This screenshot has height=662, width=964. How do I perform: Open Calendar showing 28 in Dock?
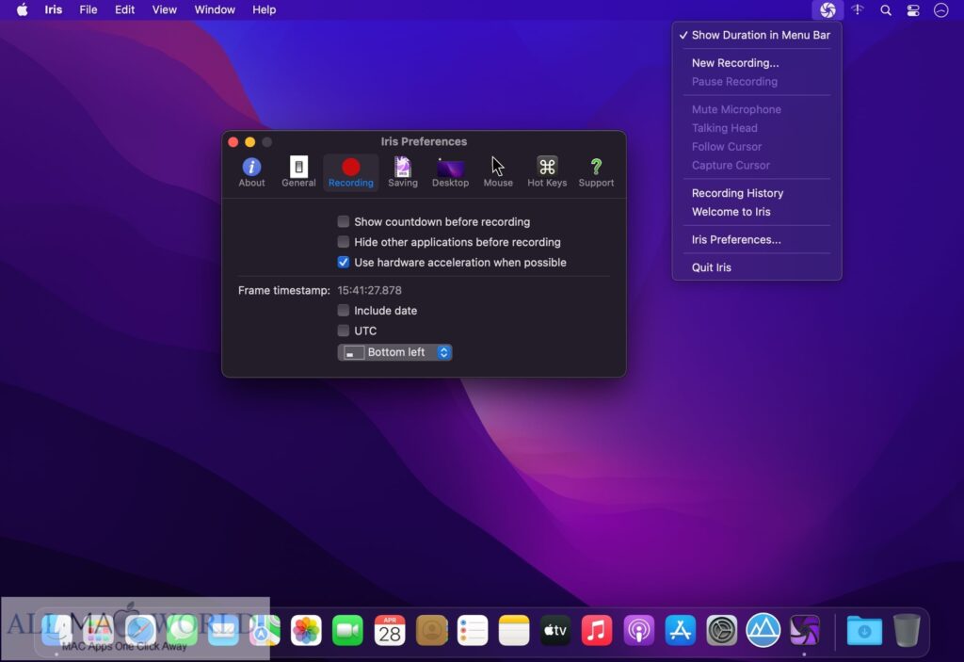point(390,631)
